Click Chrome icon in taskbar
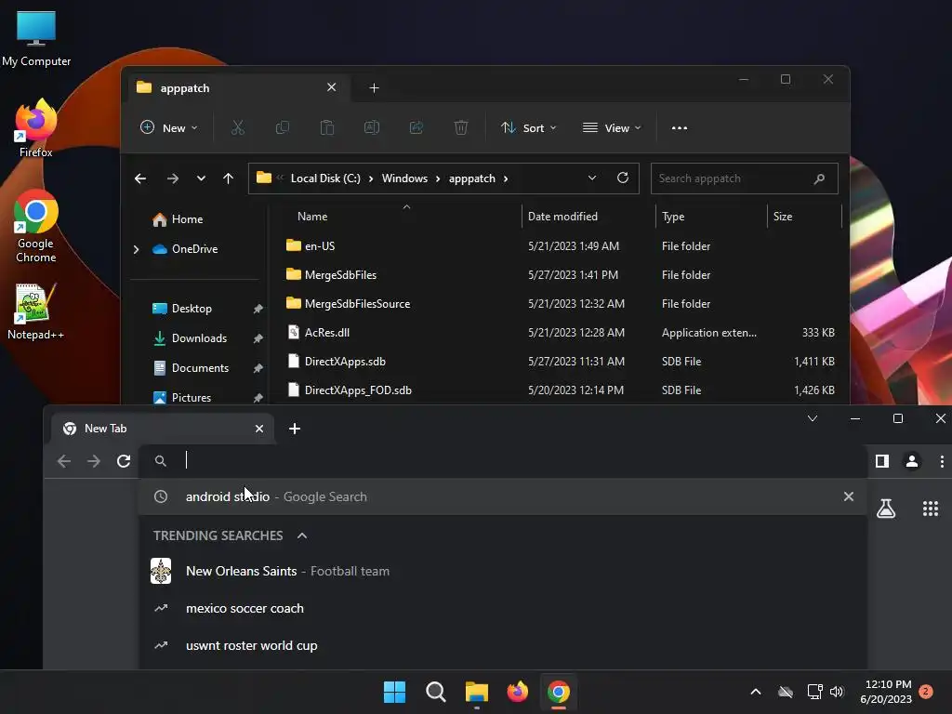 click(559, 692)
